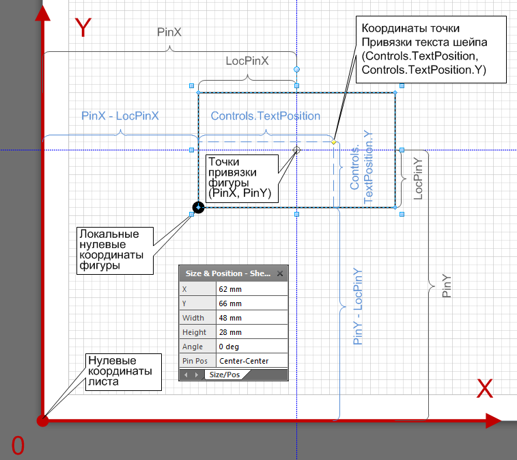Click the left tab scroll arrow

click(186, 375)
